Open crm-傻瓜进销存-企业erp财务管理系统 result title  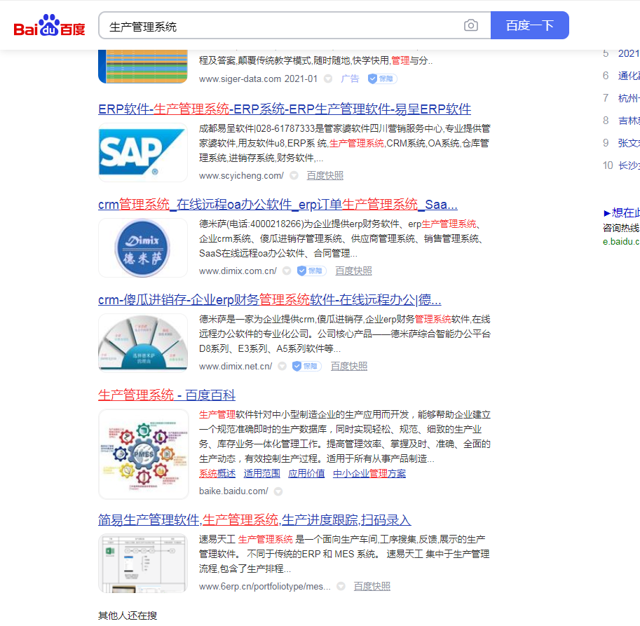click(270, 300)
